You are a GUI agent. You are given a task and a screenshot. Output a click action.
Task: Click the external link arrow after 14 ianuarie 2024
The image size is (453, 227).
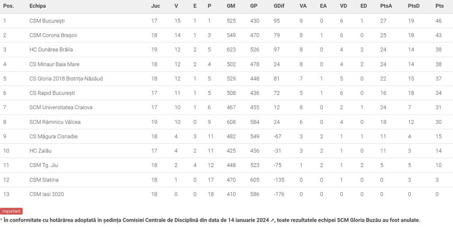click(273, 220)
